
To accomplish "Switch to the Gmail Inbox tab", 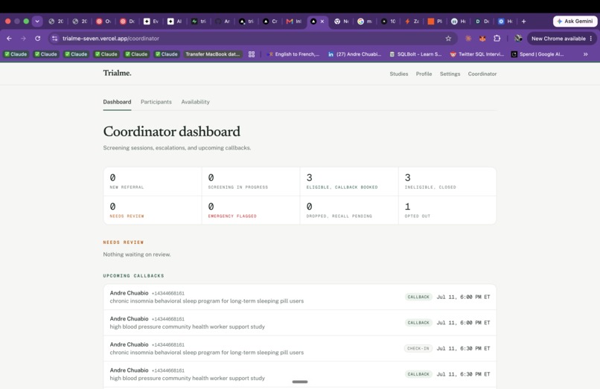I will pyautogui.click(x=294, y=22).
